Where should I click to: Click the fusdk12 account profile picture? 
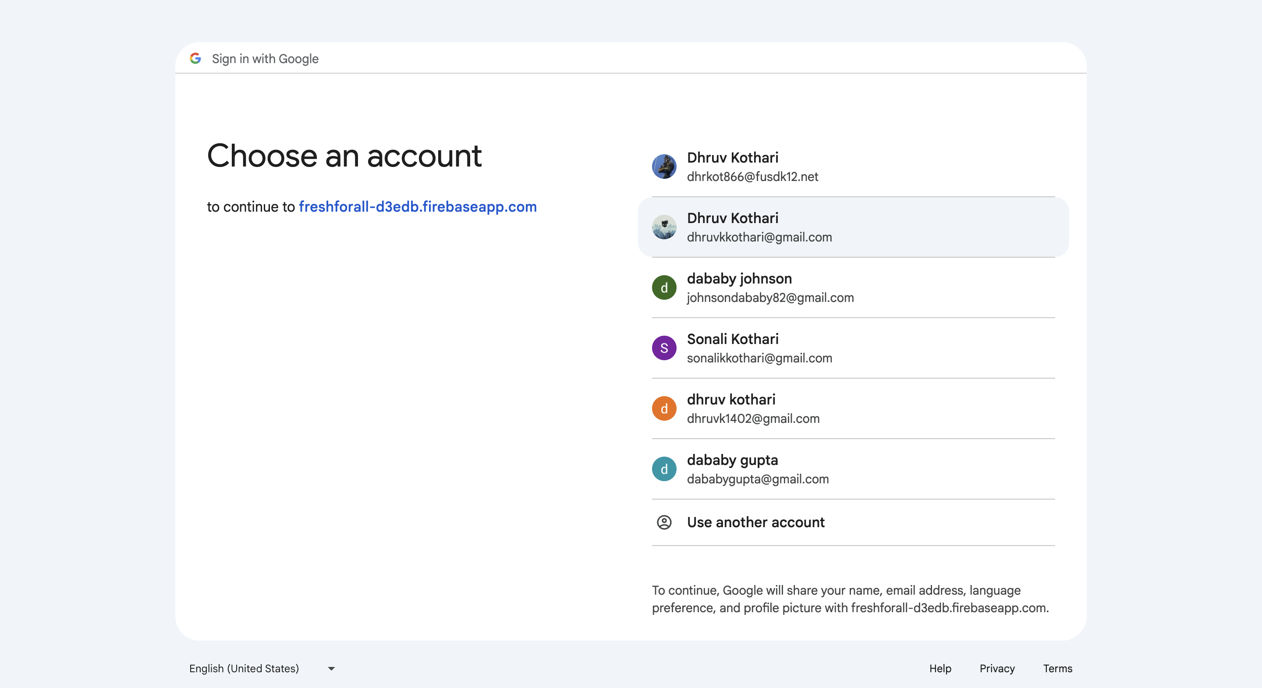click(664, 167)
